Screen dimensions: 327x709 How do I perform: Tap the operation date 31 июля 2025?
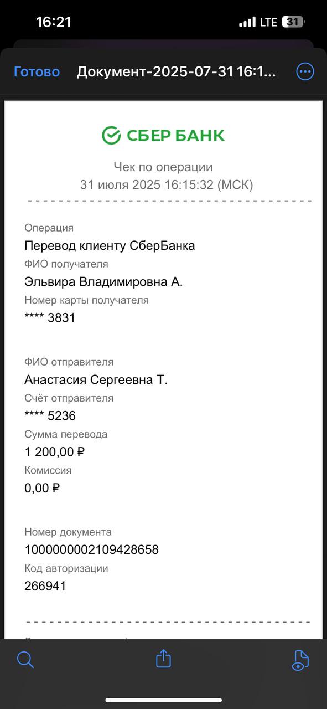click(120, 185)
